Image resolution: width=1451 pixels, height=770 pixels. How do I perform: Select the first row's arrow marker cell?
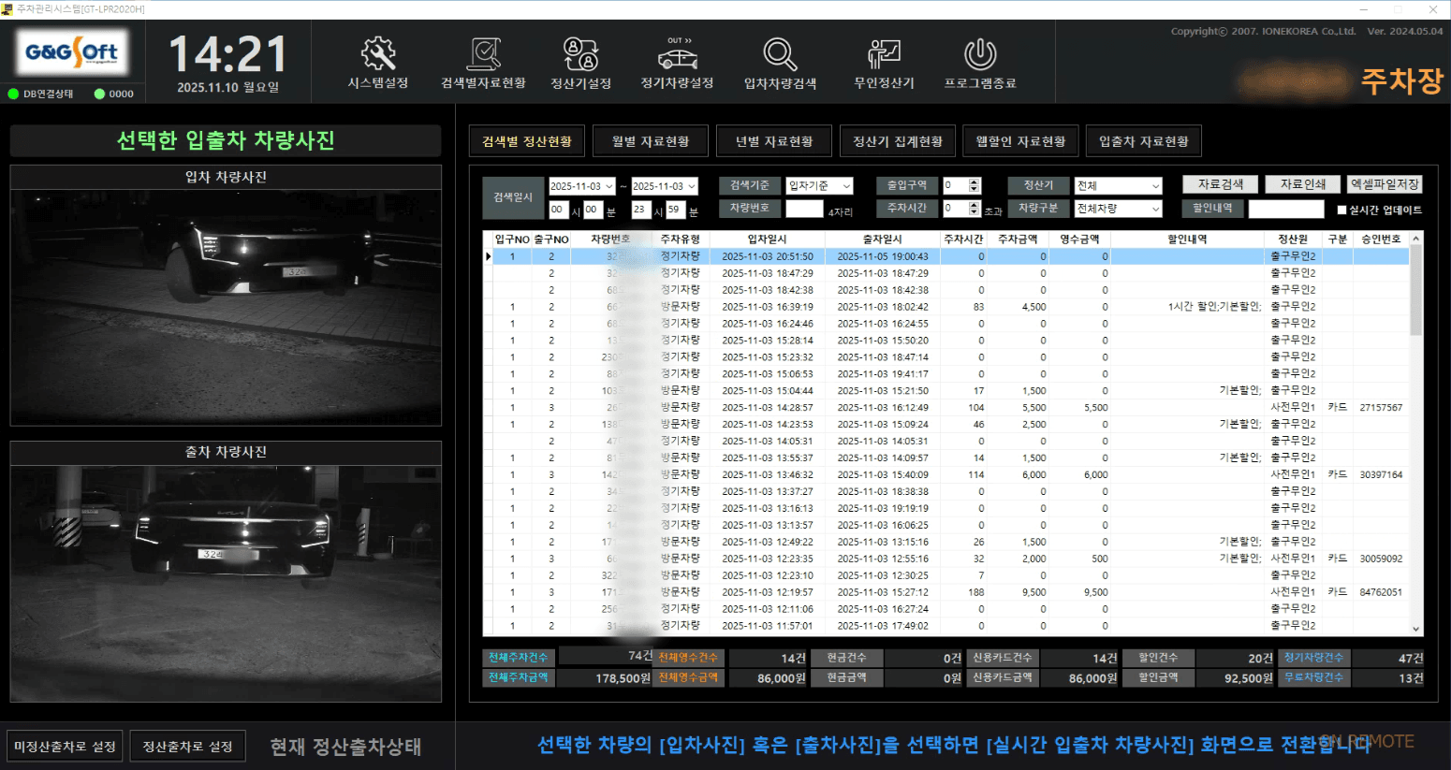490,256
